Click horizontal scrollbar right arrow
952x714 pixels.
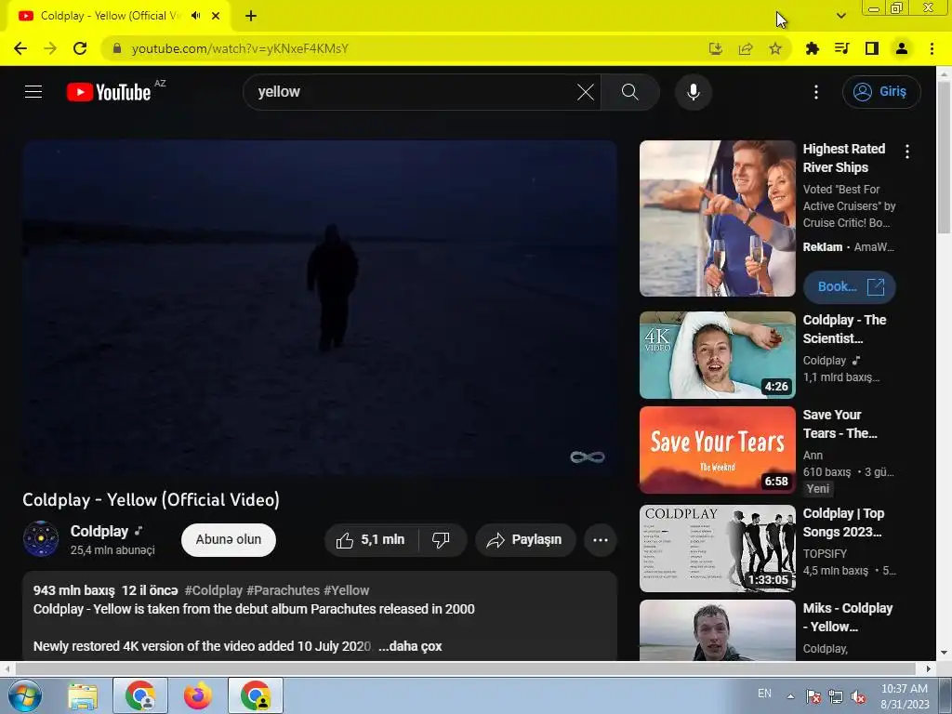tap(928, 668)
